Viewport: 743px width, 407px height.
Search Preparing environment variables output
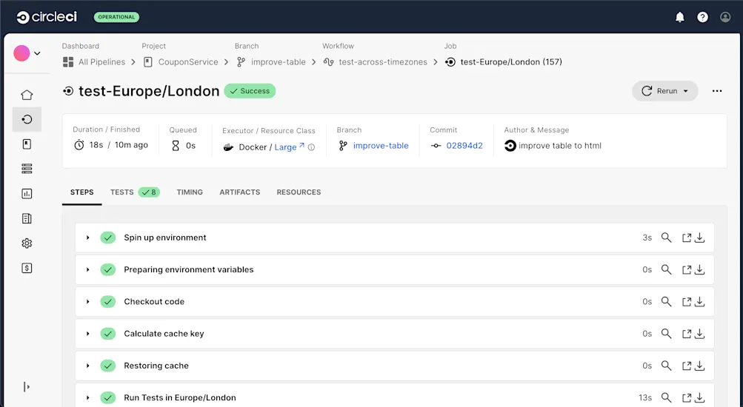tap(666, 270)
